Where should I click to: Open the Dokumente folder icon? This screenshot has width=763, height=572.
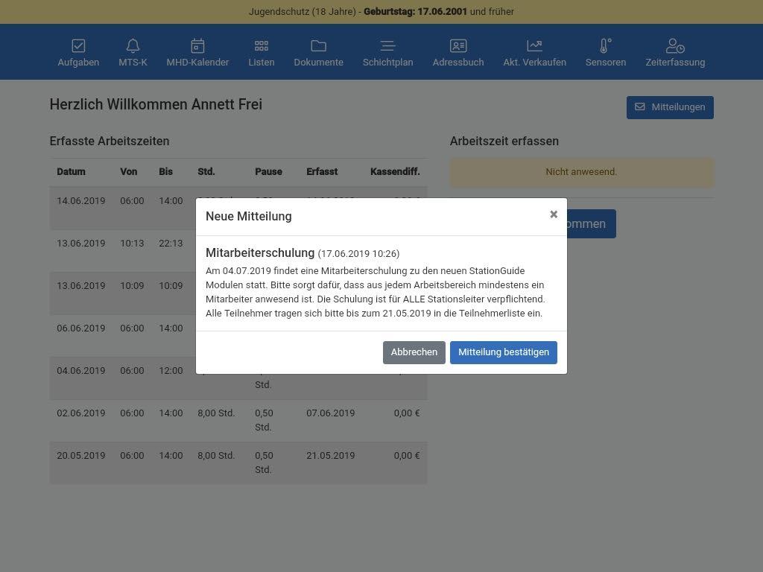(x=319, y=45)
